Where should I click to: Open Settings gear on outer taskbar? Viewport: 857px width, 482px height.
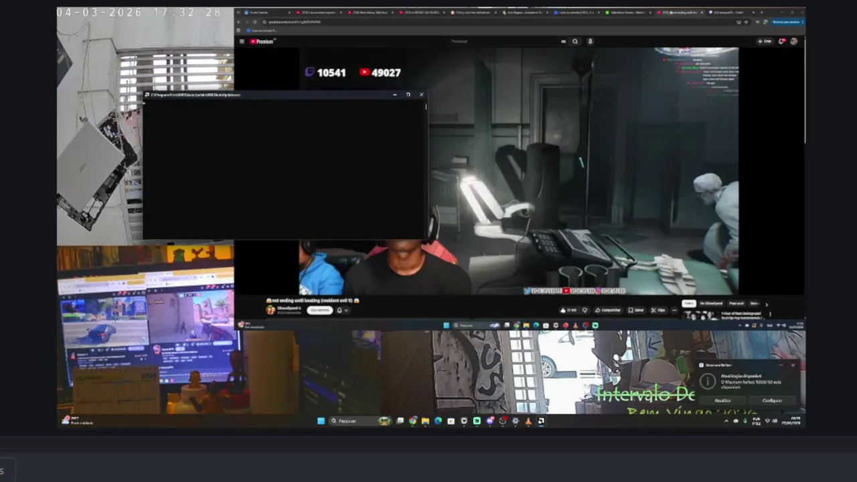tap(515, 421)
